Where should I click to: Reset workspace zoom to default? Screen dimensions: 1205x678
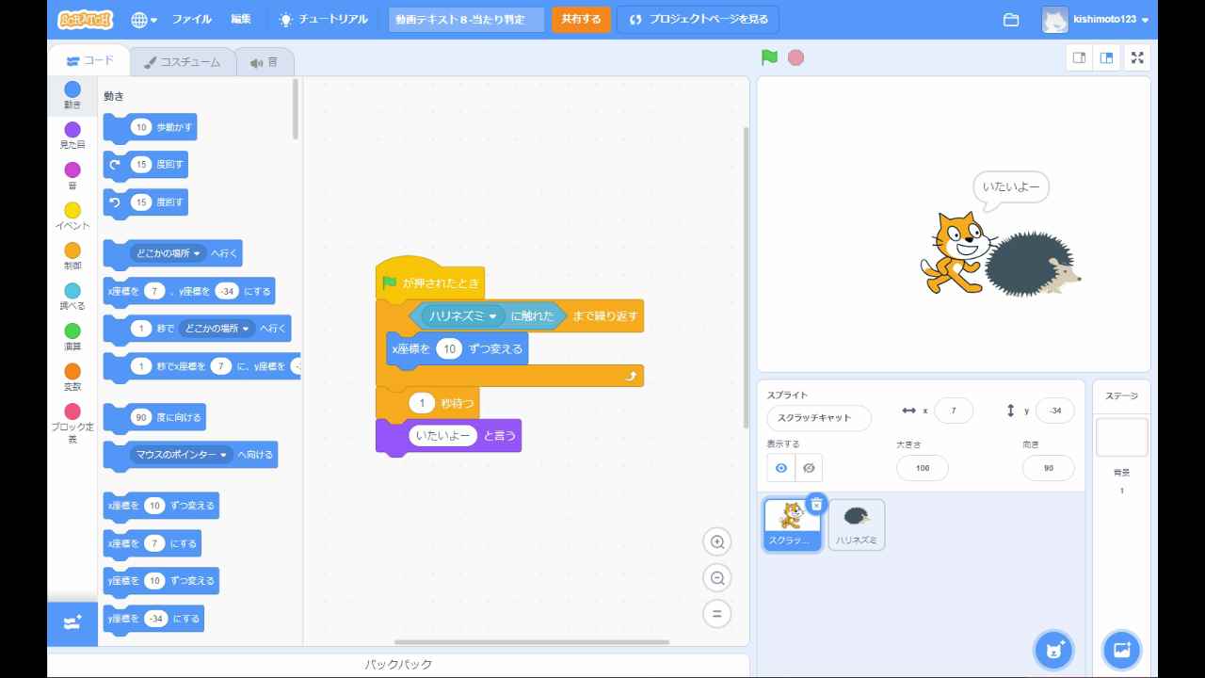click(x=717, y=614)
